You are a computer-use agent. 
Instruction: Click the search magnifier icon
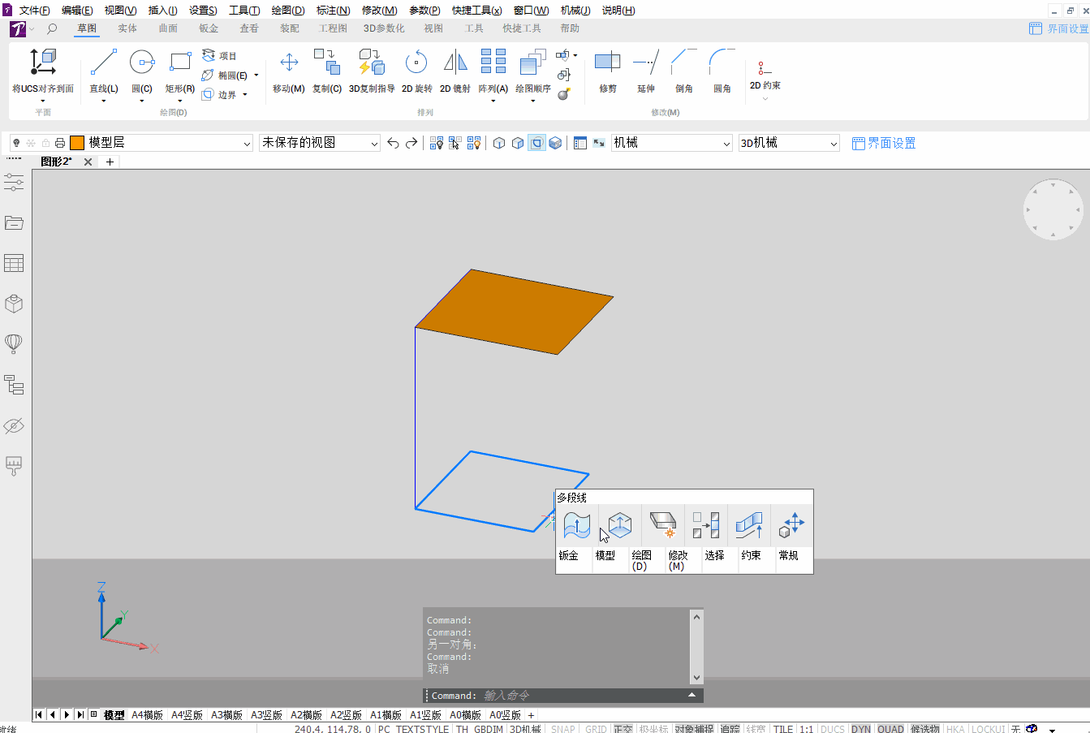point(52,28)
